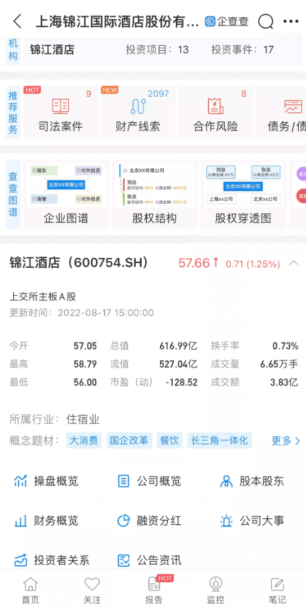The height and width of the screenshot is (612, 306).
Task: Open the 报告 tab
Action: click(x=154, y=590)
